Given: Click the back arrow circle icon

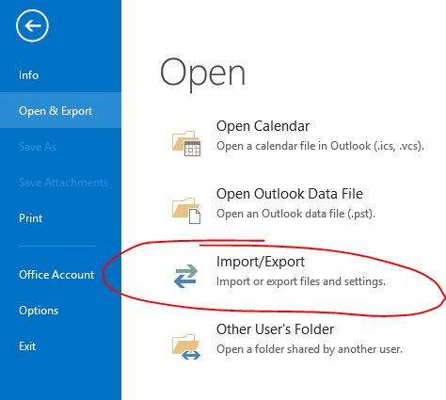Looking at the screenshot, I should [32, 25].
